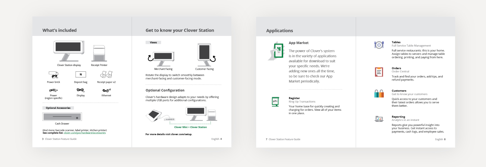Screen dimensions: 486x167
Task: Click the Customer Facing display illustration
Action: click(x=204, y=54)
